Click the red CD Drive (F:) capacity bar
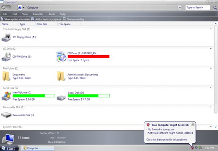 pyautogui.click(x=89, y=56)
